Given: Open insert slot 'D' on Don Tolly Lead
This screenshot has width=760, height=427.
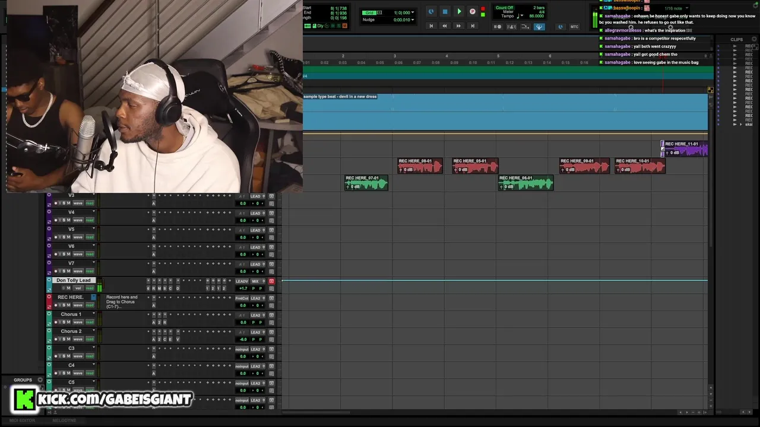Looking at the screenshot, I should [x=178, y=288].
